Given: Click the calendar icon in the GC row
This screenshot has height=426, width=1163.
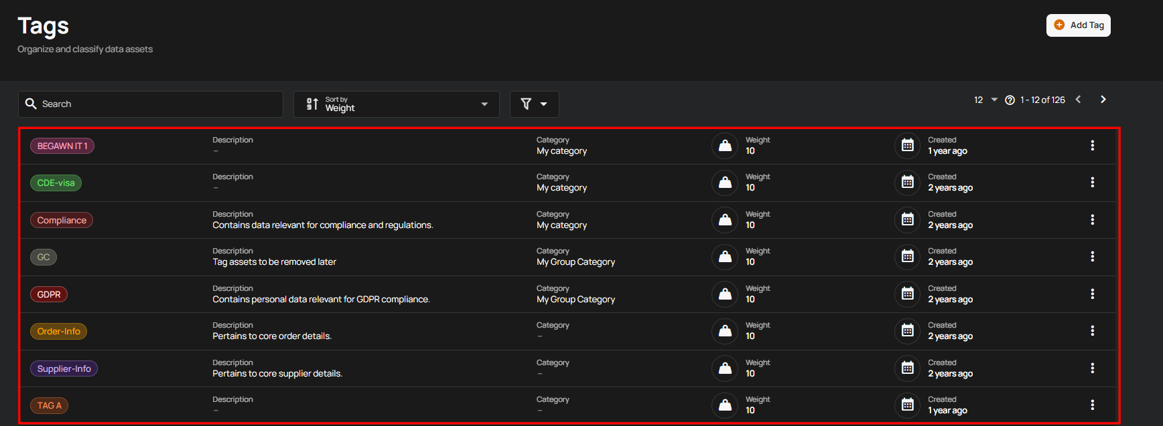Looking at the screenshot, I should click(908, 256).
